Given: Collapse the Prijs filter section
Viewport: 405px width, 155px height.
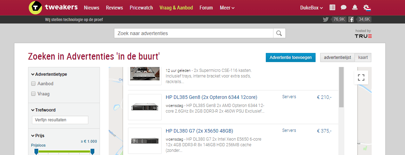Looking at the screenshot, I should (x=38, y=136).
